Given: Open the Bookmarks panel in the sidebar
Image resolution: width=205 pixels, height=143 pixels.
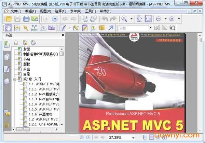Looking at the screenshot, I should point(7,44).
